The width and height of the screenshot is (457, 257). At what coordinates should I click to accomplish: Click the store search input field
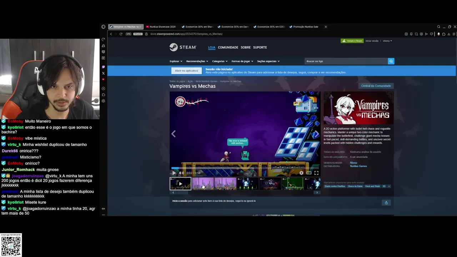[x=346, y=61]
